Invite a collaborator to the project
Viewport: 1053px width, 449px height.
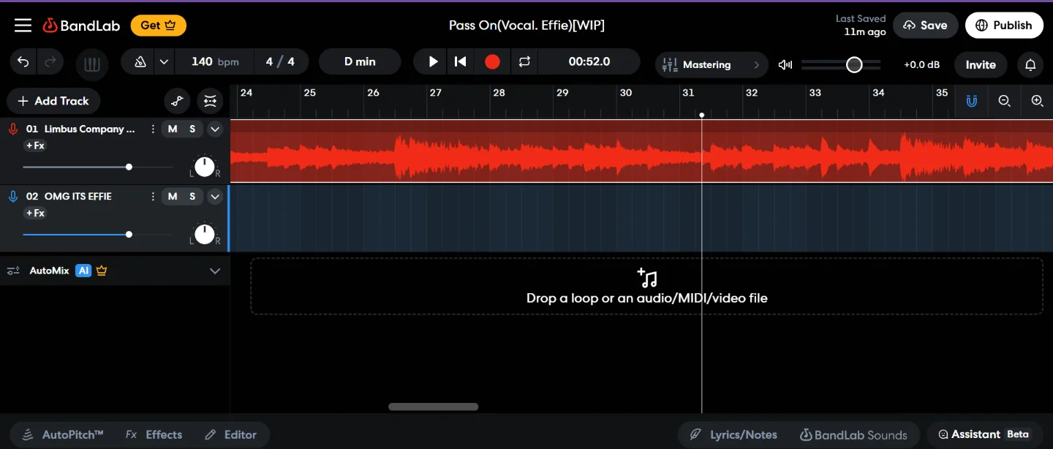pyautogui.click(x=981, y=64)
